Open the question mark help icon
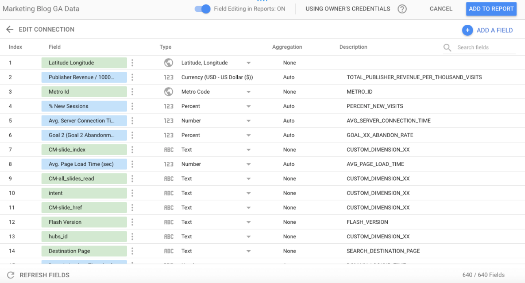 coord(402,9)
